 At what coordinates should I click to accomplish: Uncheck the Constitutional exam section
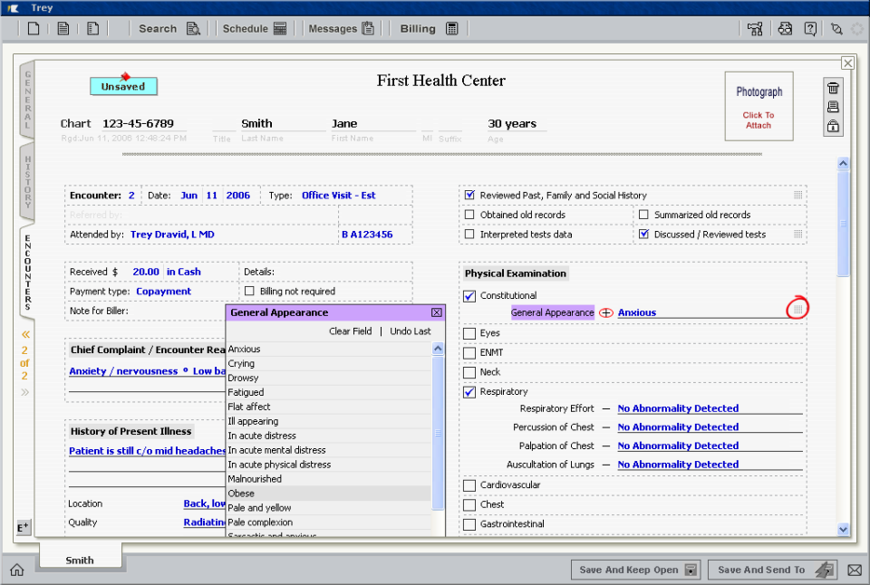469,295
